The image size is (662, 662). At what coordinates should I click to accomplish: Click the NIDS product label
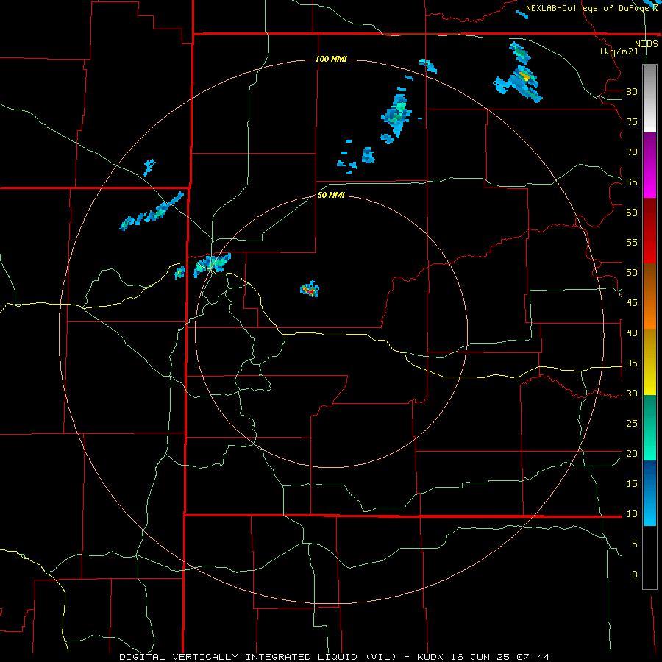646,44
